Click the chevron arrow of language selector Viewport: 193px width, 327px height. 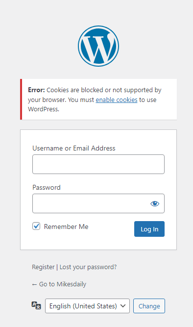coord(123,306)
